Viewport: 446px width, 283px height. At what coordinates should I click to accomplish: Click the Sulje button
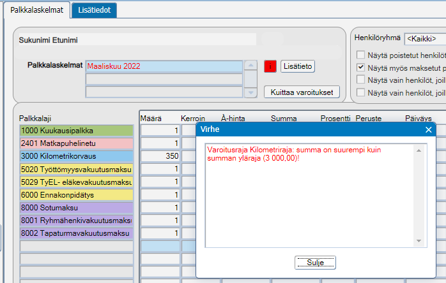[x=315, y=263]
